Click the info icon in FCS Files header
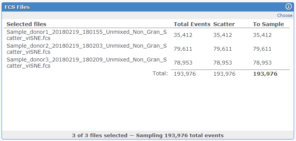 [x=288, y=7]
